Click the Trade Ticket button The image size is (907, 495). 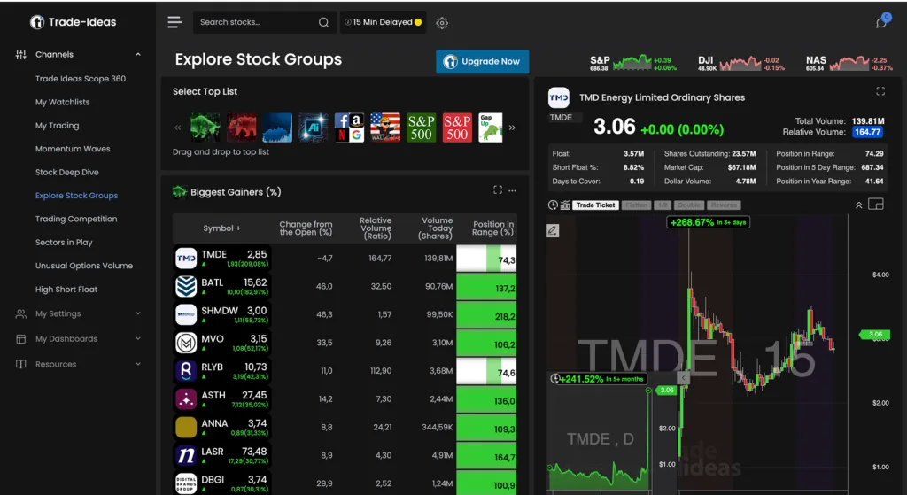coord(596,205)
